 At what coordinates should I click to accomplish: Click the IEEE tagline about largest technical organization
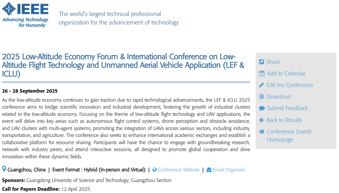(x=119, y=18)
